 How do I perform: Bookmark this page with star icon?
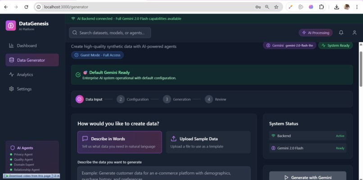(276, 7)
